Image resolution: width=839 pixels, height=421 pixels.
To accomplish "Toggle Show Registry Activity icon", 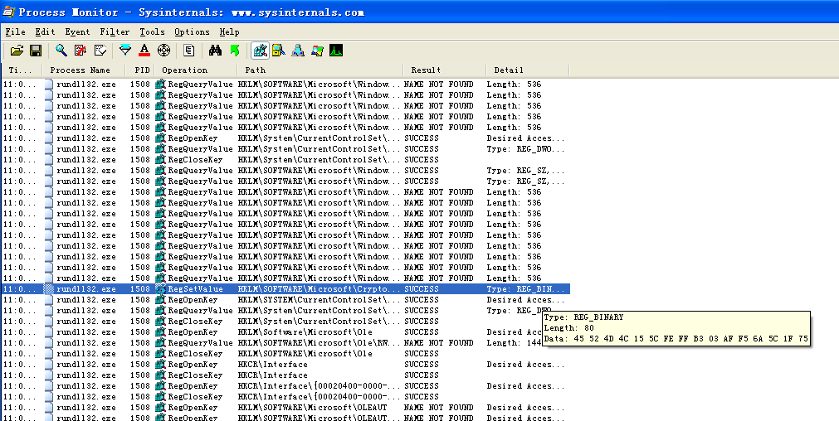I will pos(260,51).
